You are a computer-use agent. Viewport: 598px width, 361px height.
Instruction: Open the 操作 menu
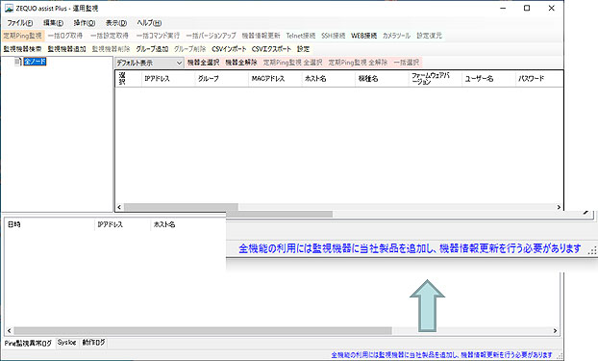pyautogui.click(x=85, y=23)
